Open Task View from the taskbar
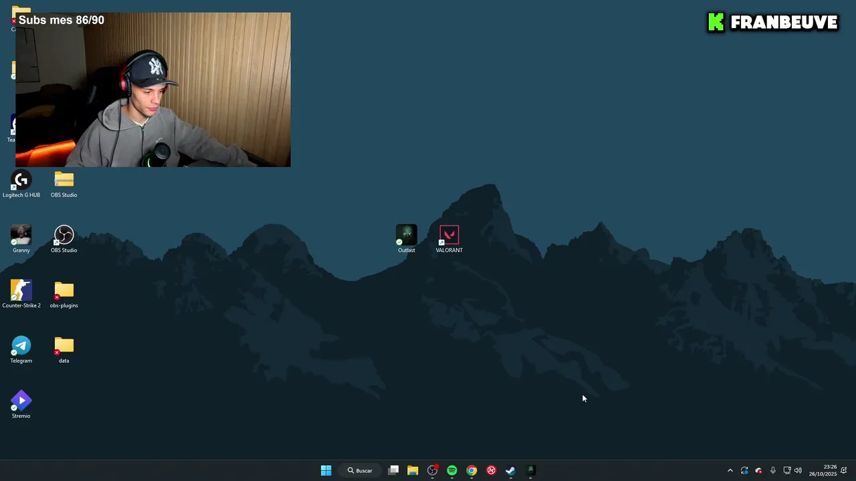The height and width of the screenshot is (481, 856). tap(393, 470)
